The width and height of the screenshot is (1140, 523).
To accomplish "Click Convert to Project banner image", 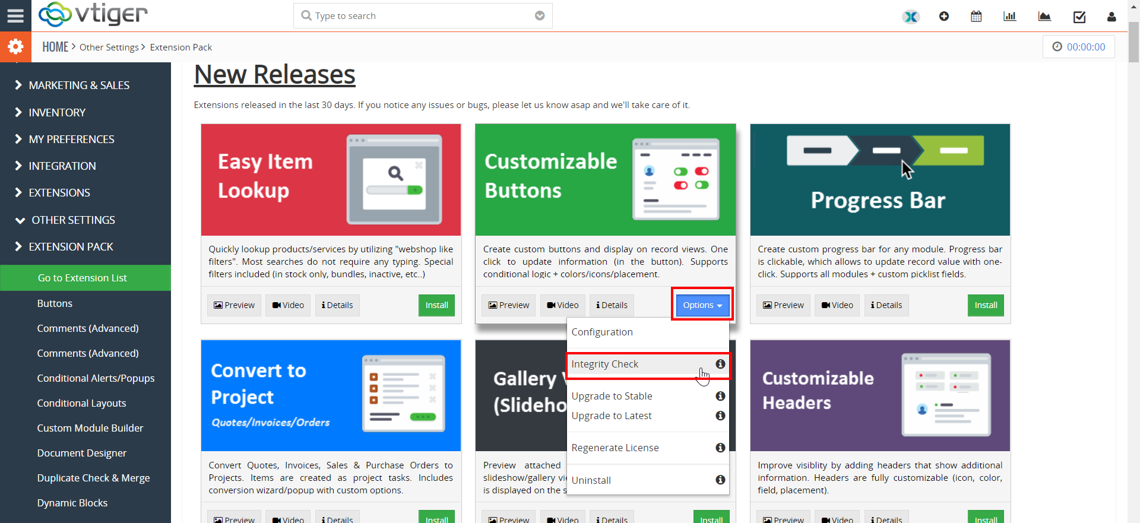I will [x=331, y=395].
